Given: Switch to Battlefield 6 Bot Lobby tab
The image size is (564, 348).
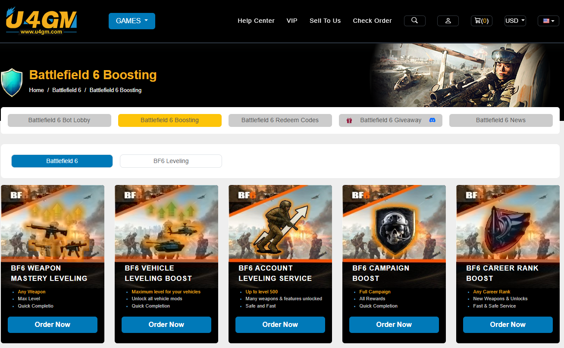Looking at the screenshot, I should point(60,120).
